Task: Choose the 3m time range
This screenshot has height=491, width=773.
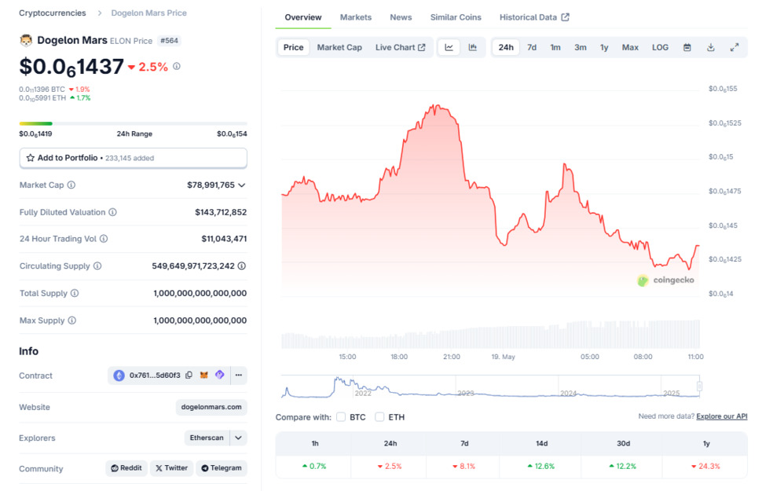Action: pos(581,47)
